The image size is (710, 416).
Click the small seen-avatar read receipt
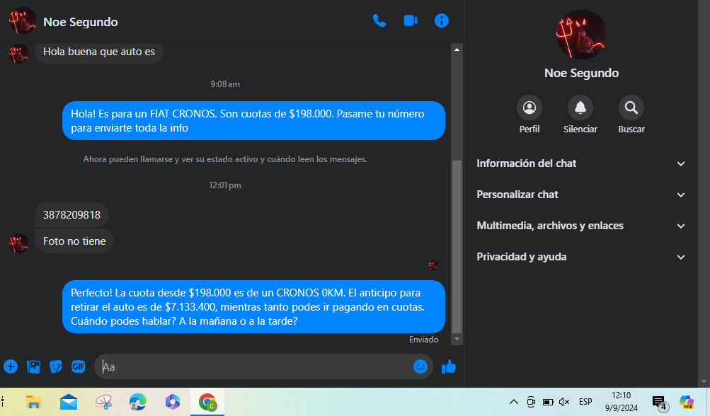433,265
